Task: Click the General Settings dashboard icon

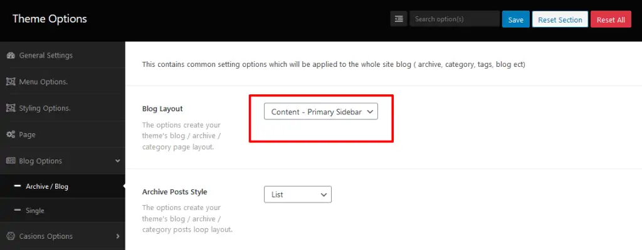Action: (x=11, y=56)
